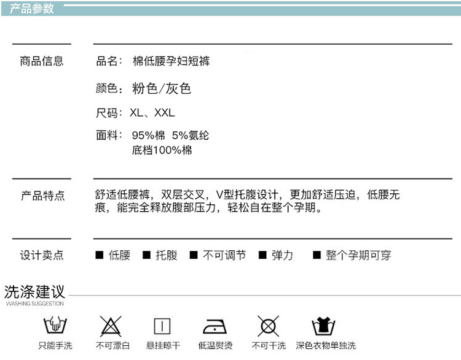
Task: Click the 产品参数 header title
Action: pyautogui.click(x=32, y=8)
